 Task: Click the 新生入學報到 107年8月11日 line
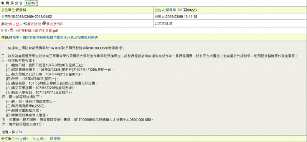(39, 93)
